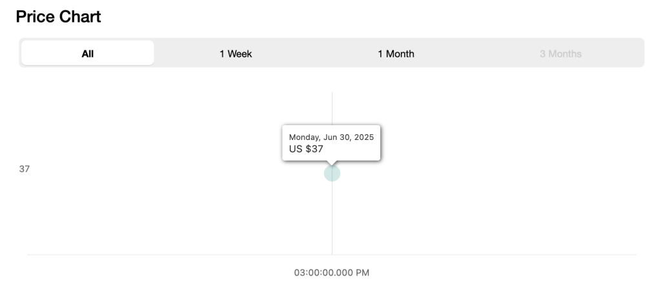Click the horizontal x-axis baseline
The width and height of the screenshot is (661, 298).
coord(332,255)
